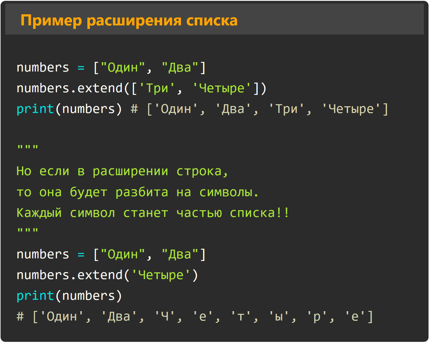Click the word "строка," in the docstring
The height and width of the screenshot is (343, 430).
(x=202, y=171)
